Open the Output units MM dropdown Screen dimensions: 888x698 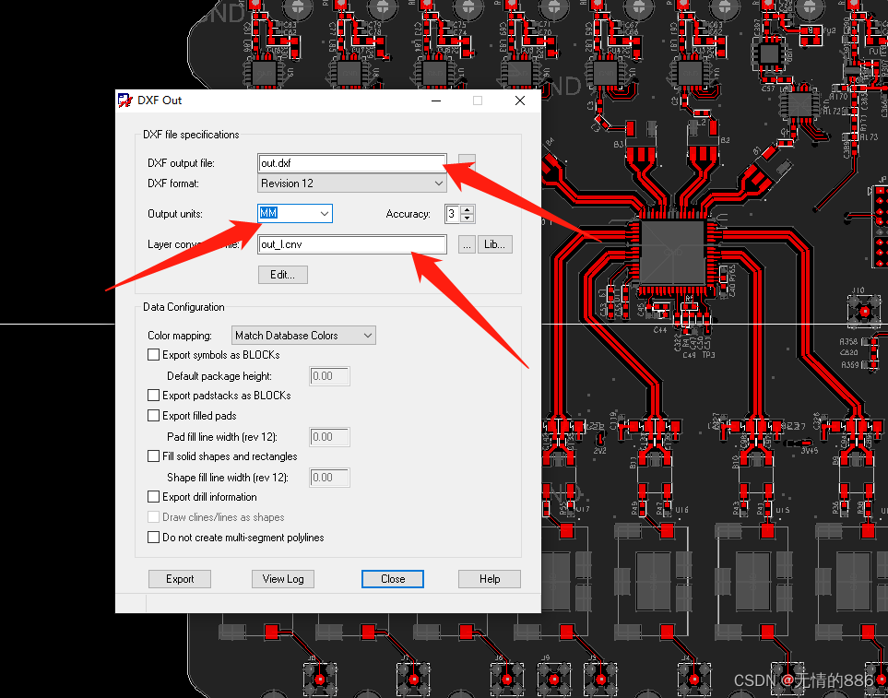tap(295, 213)
